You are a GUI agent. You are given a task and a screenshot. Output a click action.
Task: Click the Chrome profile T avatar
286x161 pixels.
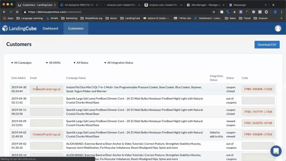click(x=275, y=12)
